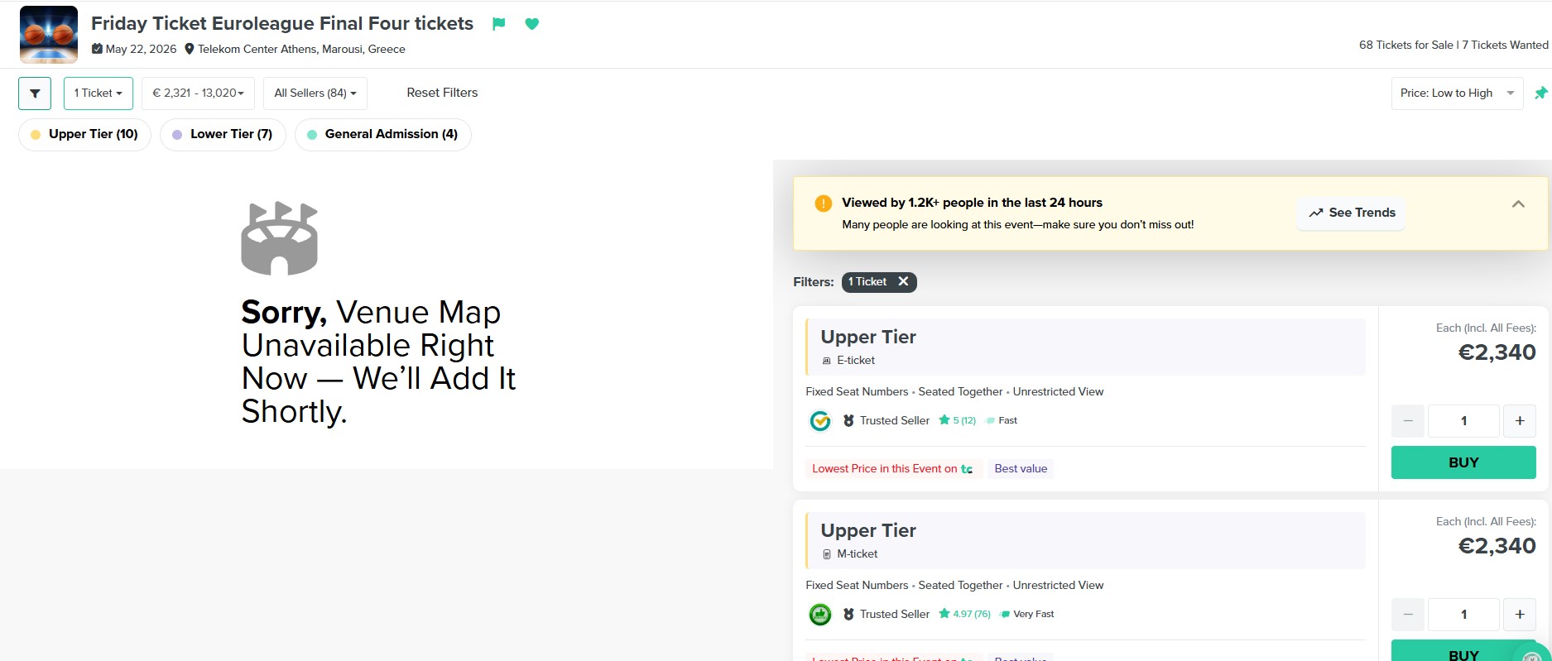Toggle the Lower Tier category filter
1552x661 pixels.
coord(223,135)
